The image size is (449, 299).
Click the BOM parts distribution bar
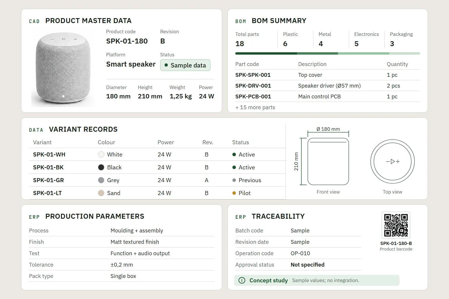point(327,53)
